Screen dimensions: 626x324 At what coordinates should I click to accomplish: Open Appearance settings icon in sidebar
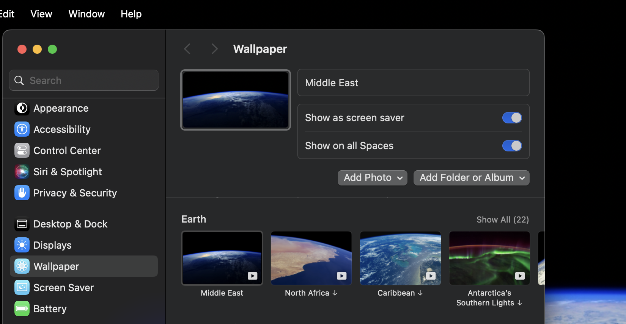click(x=22, y=108)
